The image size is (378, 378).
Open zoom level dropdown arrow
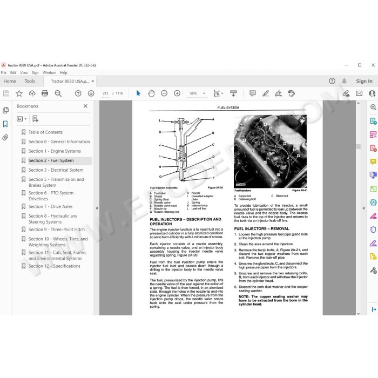point(204,93)
